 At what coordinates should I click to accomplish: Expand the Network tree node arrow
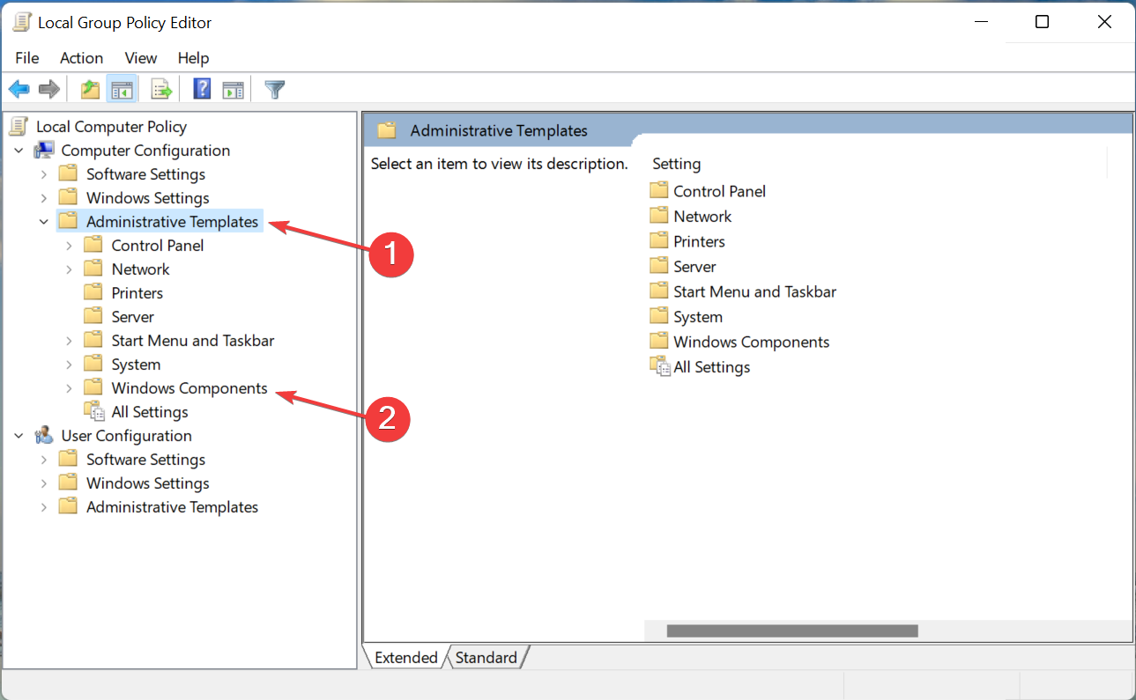(x=69, y=269)
